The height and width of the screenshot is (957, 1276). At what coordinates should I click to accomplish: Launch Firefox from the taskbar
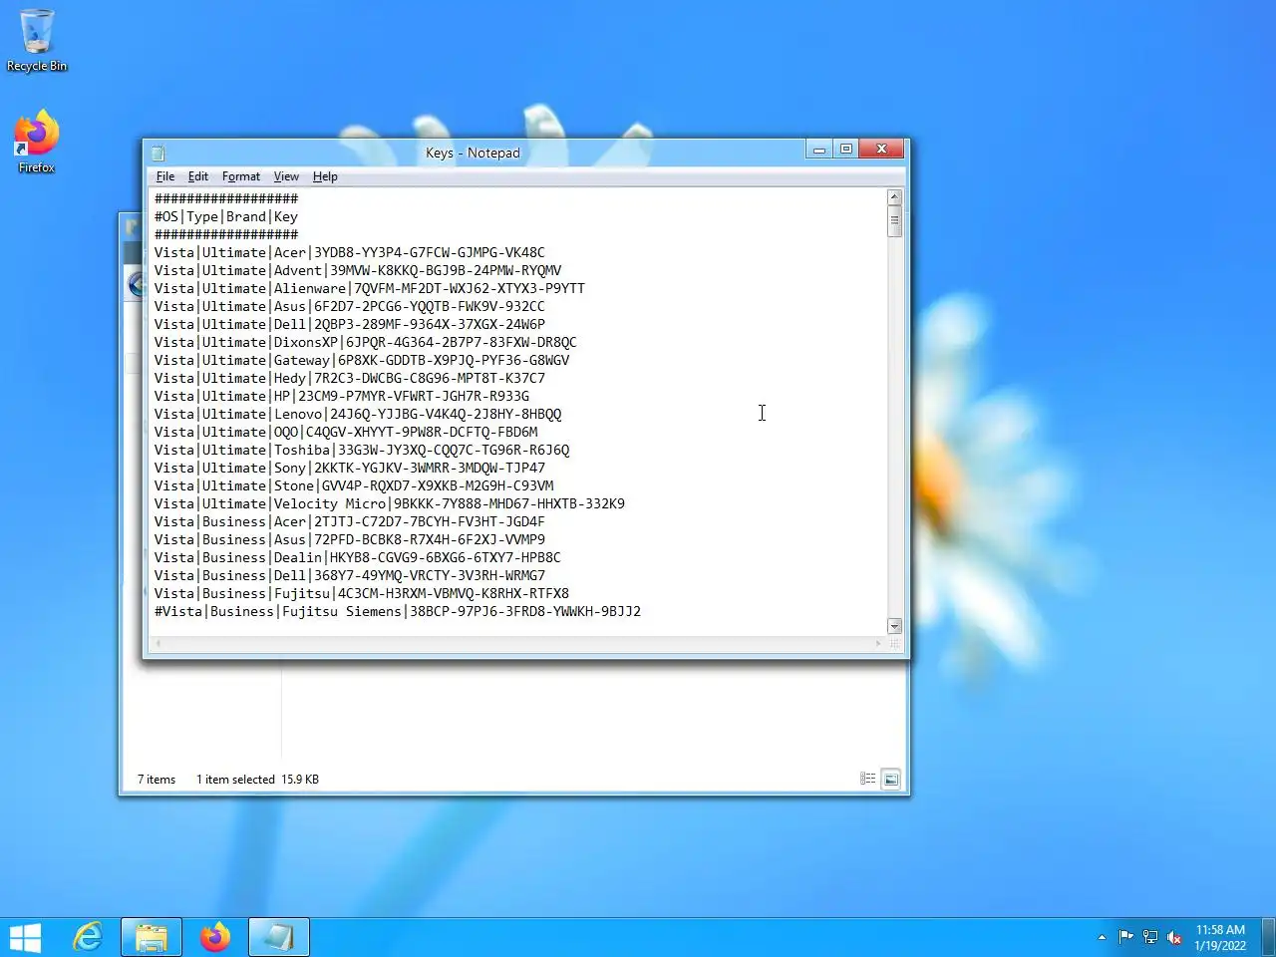[x=214, y=937]
